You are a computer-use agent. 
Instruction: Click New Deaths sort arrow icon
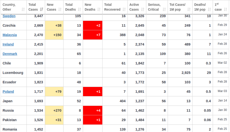[99, 9]
